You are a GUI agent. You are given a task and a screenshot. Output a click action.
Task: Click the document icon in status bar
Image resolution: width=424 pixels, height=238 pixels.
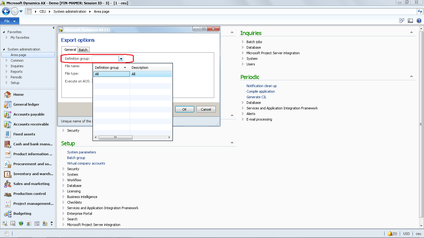[7, 233]
